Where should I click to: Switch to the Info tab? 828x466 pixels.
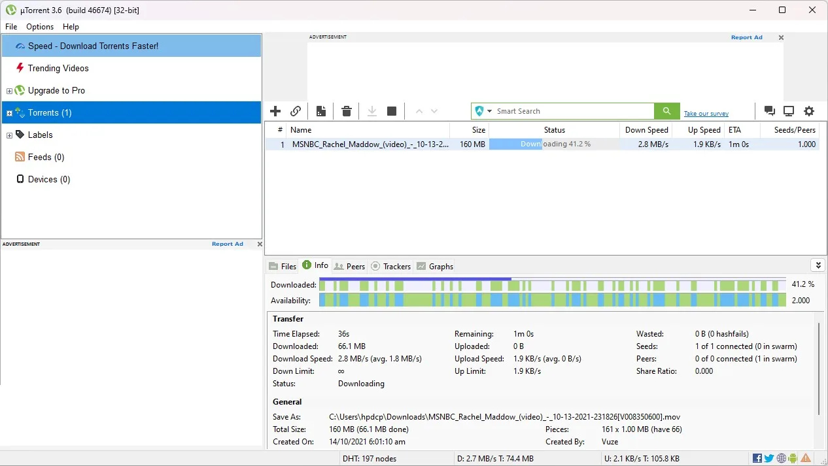(x=315, y=265)
